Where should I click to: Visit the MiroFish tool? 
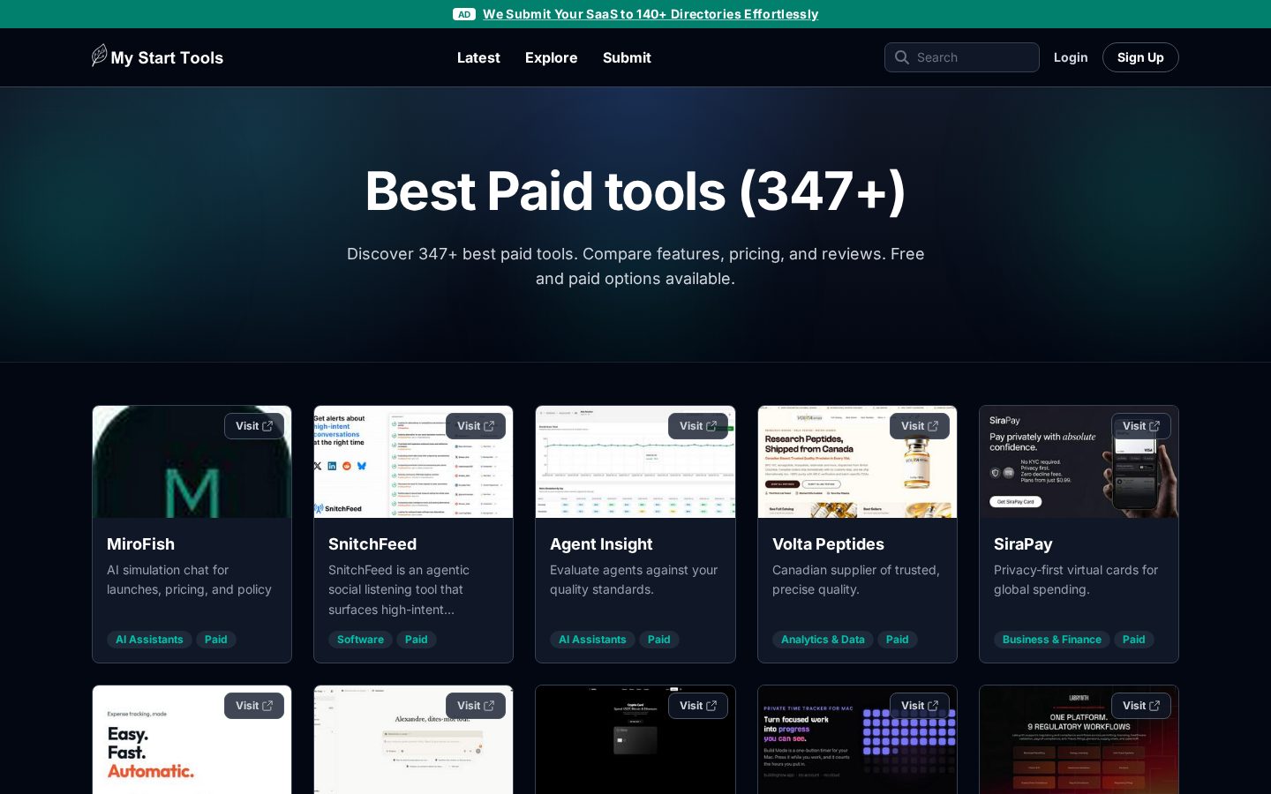[254, 426]
